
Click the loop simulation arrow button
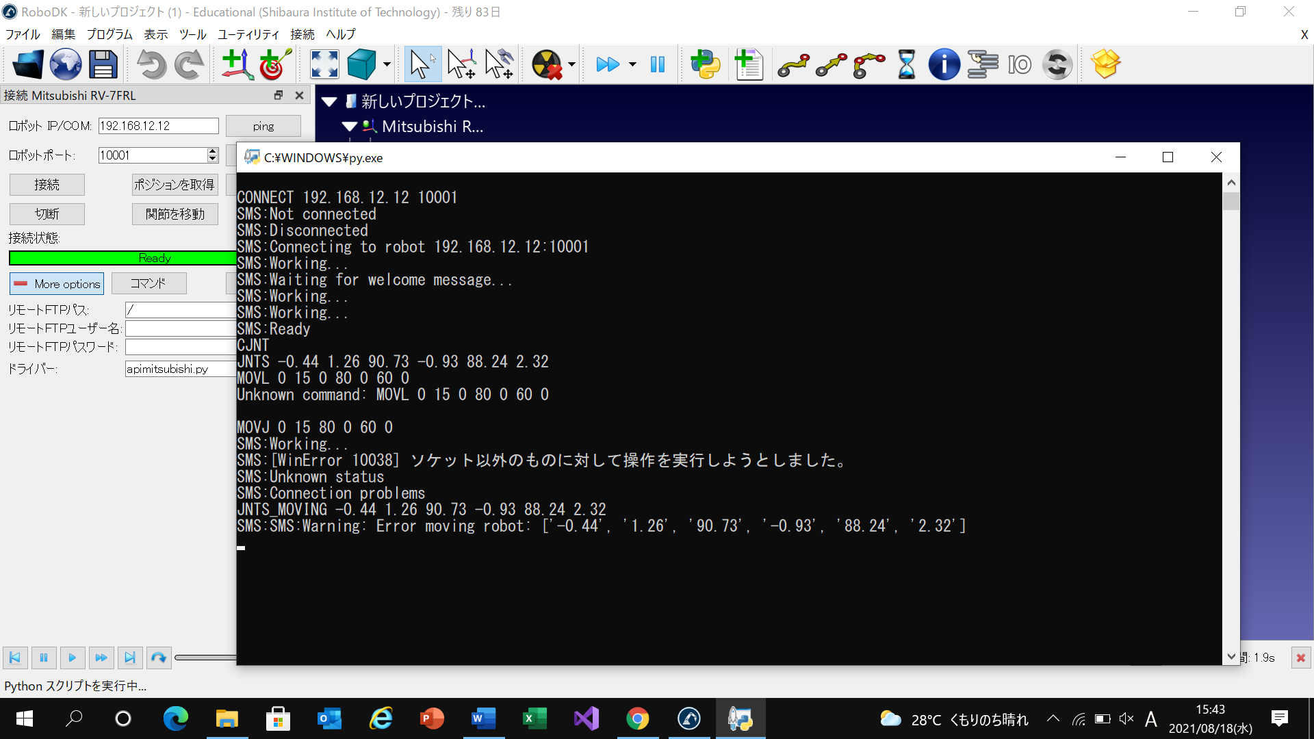(159, 658)
